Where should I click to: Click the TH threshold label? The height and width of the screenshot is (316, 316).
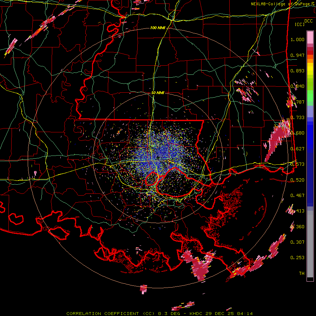[x=302, y=273]
